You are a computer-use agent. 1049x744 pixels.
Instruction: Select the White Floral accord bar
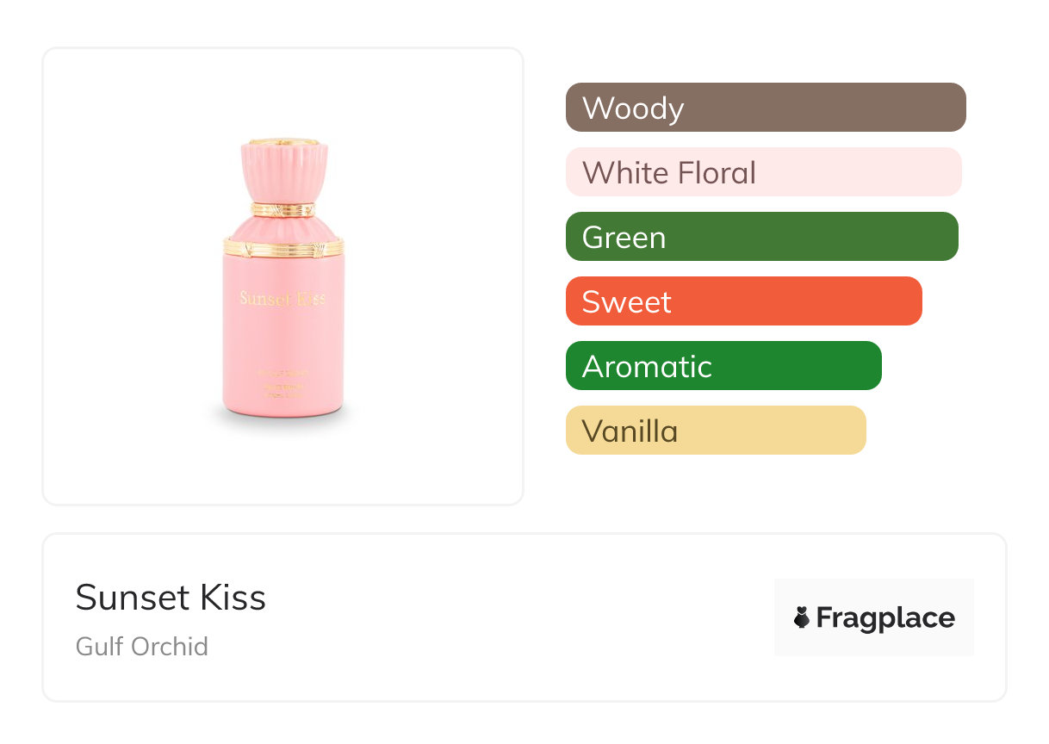[x=763, y=172]
